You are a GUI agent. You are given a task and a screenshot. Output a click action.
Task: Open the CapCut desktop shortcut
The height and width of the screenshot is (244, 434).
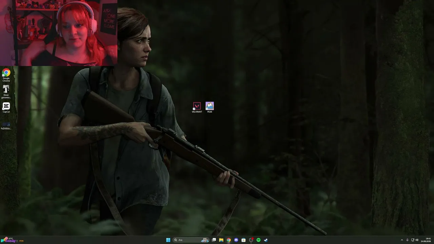6,107
